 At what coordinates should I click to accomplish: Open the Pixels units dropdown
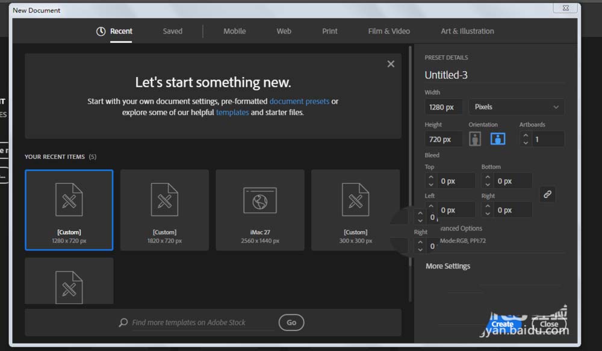tap(517, 107)
